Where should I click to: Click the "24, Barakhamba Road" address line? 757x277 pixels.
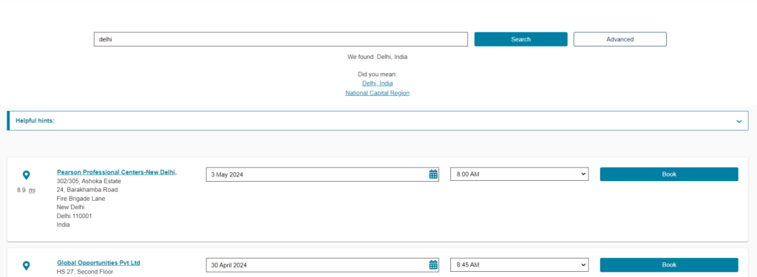click(x=87, y=190)
